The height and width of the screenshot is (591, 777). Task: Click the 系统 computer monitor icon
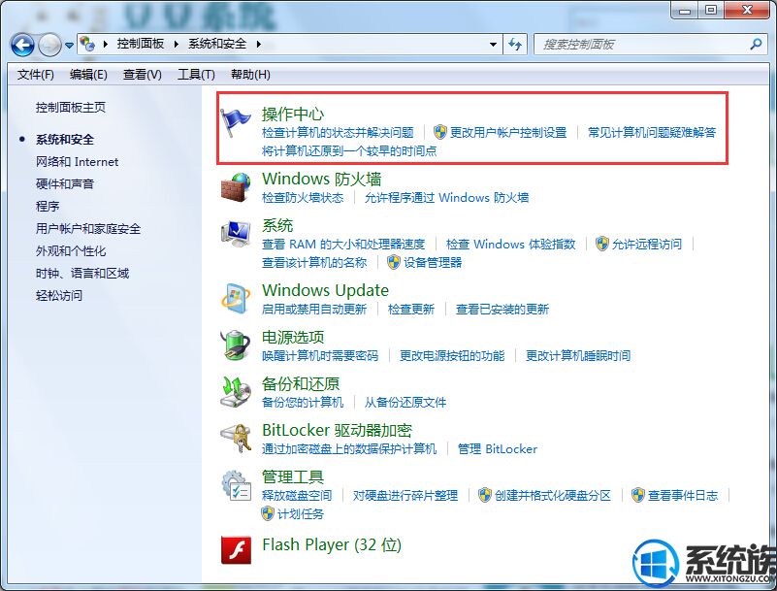tap(236, 234)
